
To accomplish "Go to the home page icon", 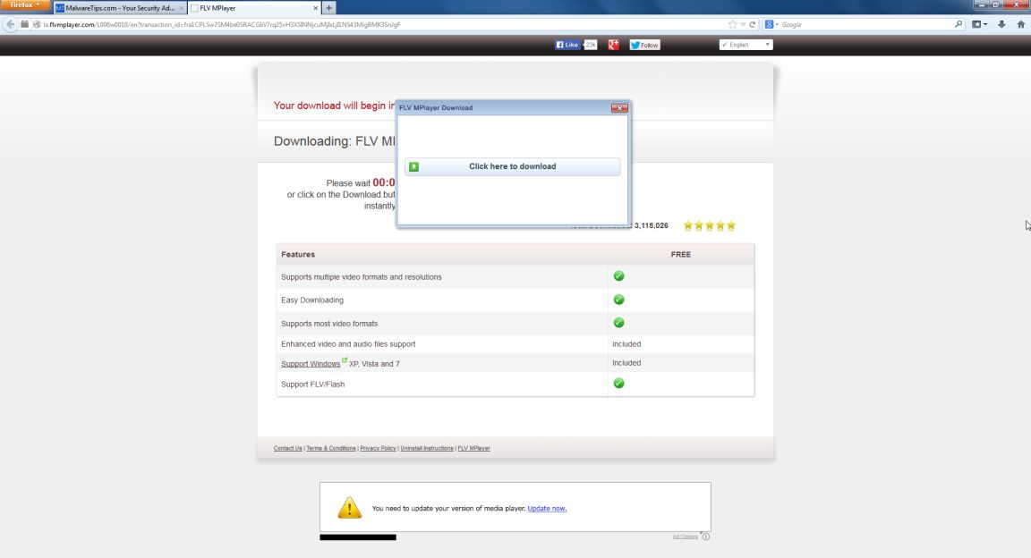I will pos(1020,24).
